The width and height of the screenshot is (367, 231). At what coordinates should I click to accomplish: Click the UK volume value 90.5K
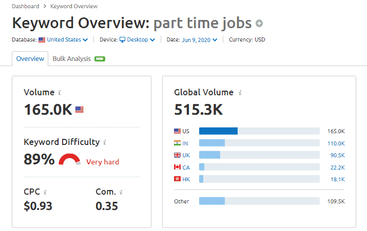(337, 155)
